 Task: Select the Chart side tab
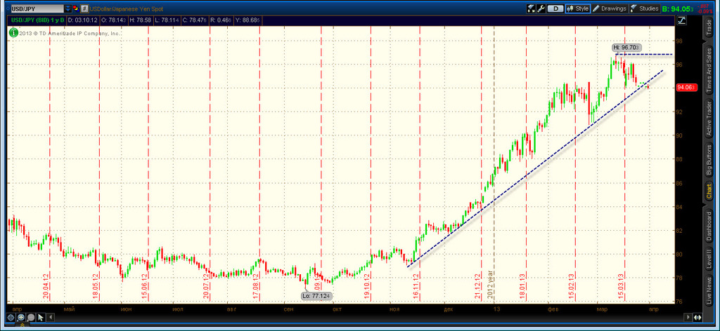pos(709,191)
